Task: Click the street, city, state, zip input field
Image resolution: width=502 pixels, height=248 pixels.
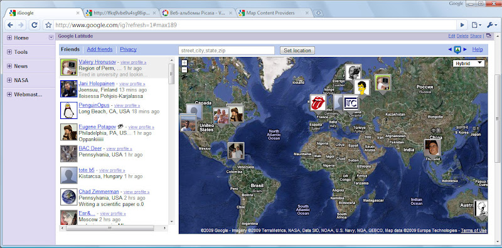Action: click(x=227, y=50)
